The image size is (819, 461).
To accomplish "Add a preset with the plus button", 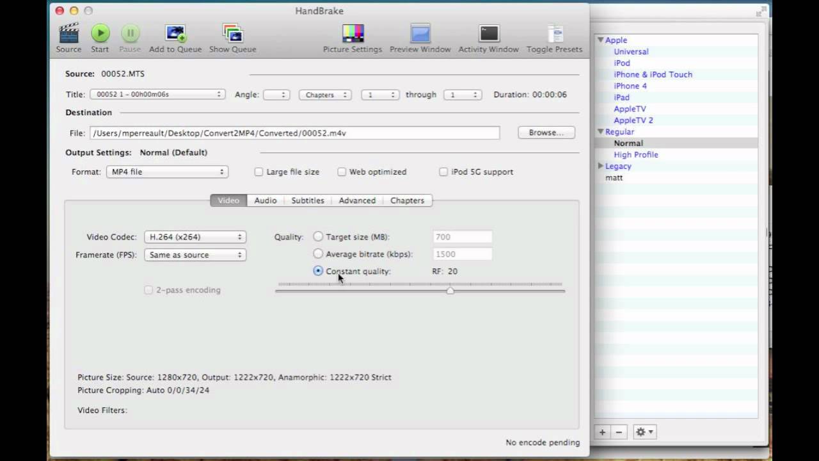I will point(602,432).
